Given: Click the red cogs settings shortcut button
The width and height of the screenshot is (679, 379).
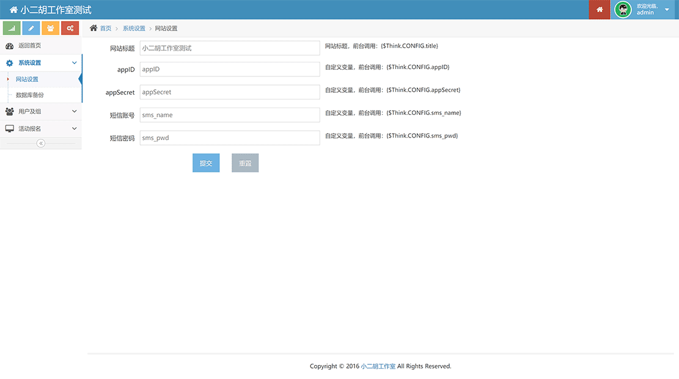Looking at the screenshot, I should click(70, 28).
